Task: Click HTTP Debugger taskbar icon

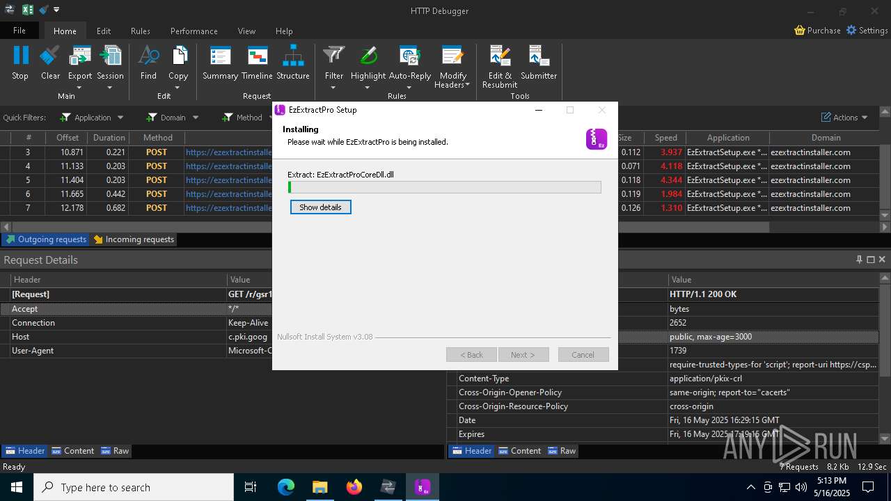Action: [388, 487]
